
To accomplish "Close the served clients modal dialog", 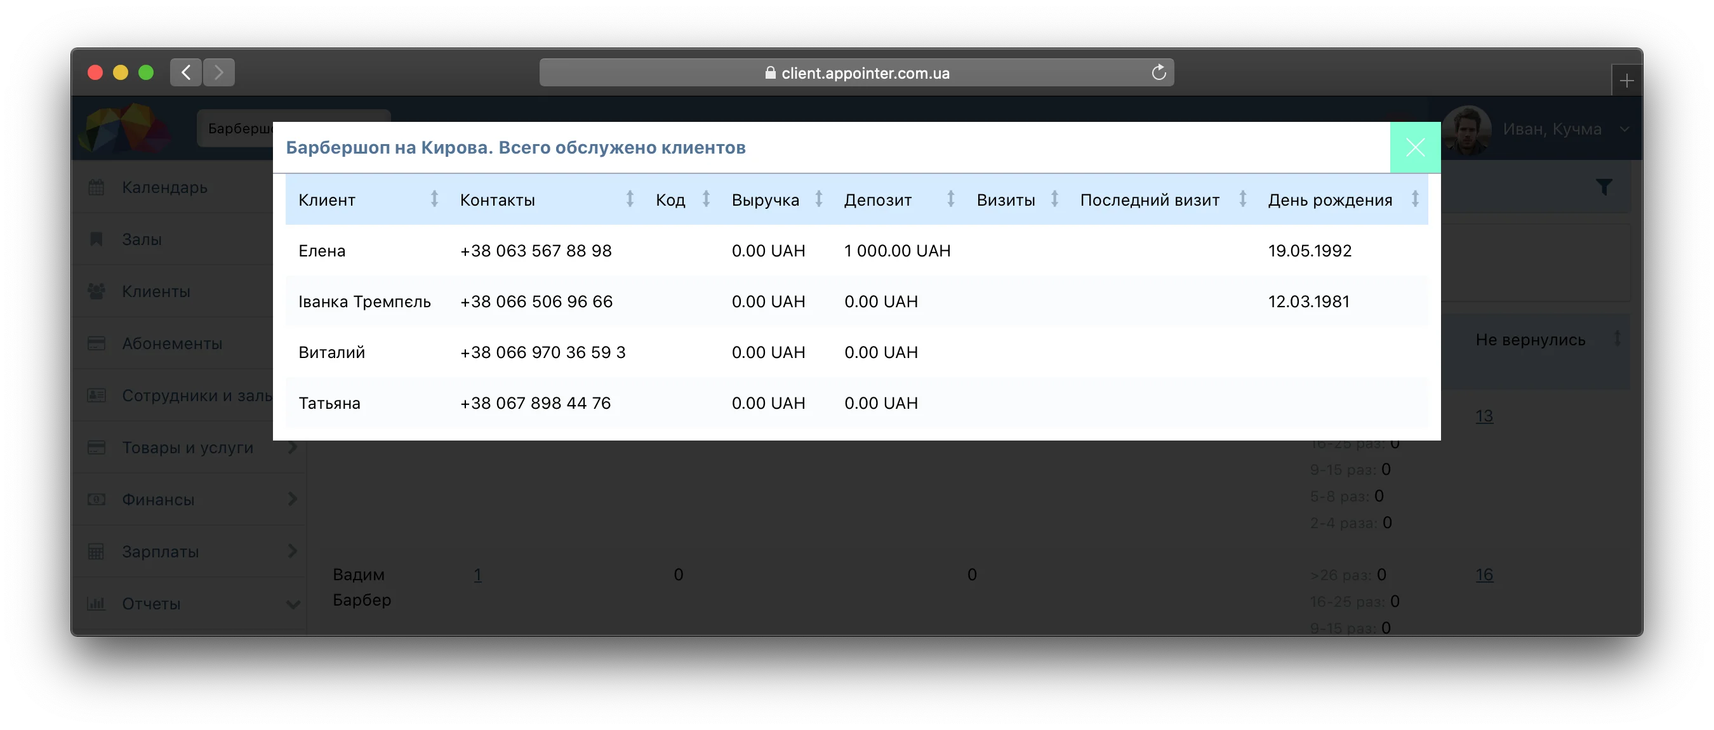I will [x=1414, y=147].
